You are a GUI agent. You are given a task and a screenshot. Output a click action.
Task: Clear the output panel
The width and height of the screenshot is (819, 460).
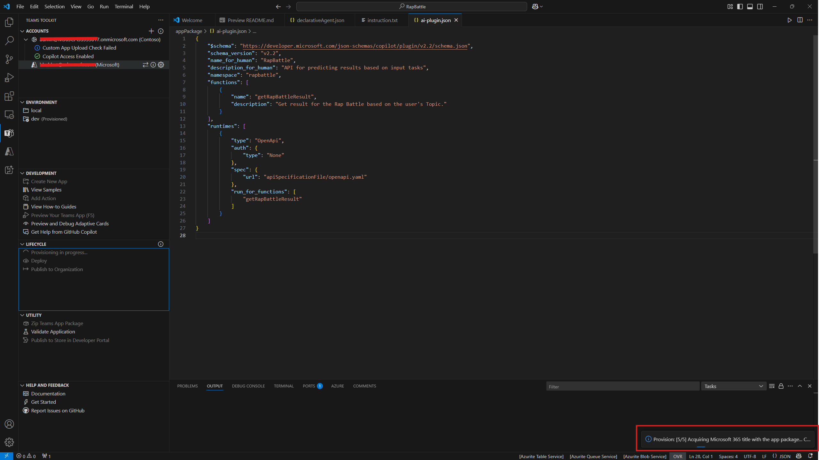(x=772, y=386)
